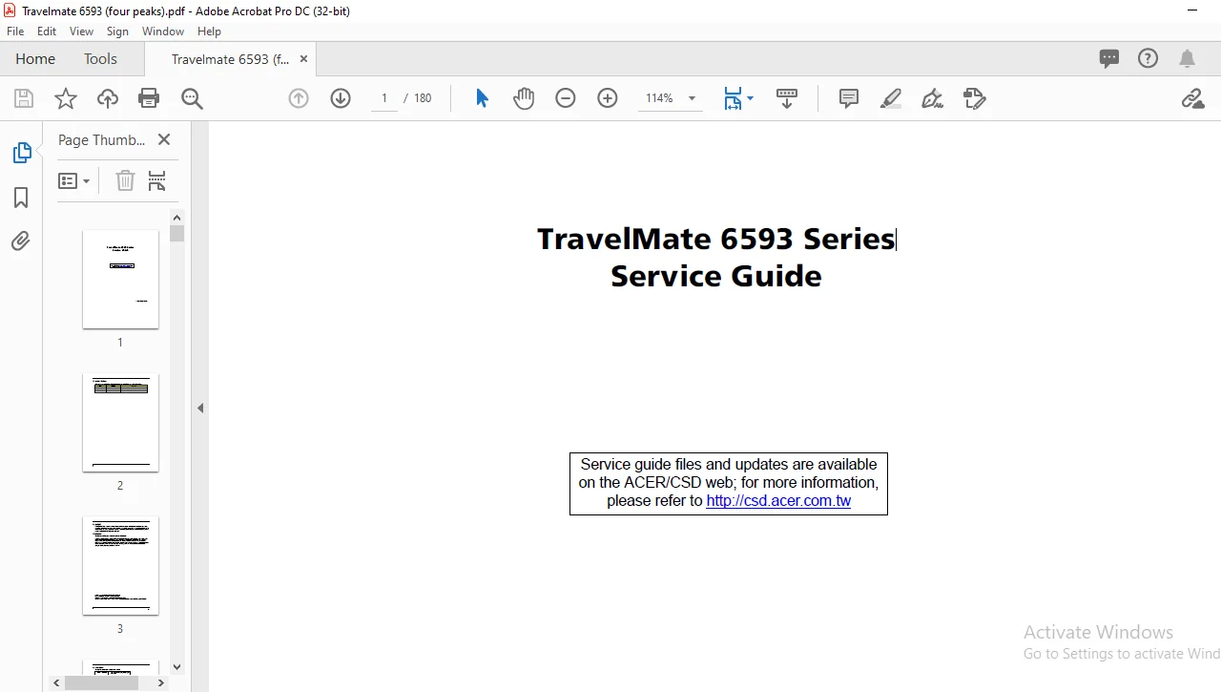
Task: Activate the Hand pan tool
Action: point(524,98)
